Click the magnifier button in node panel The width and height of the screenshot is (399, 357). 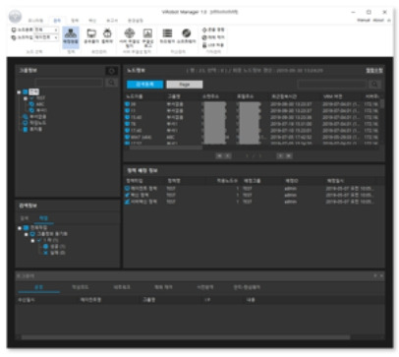tap(374, 85)
